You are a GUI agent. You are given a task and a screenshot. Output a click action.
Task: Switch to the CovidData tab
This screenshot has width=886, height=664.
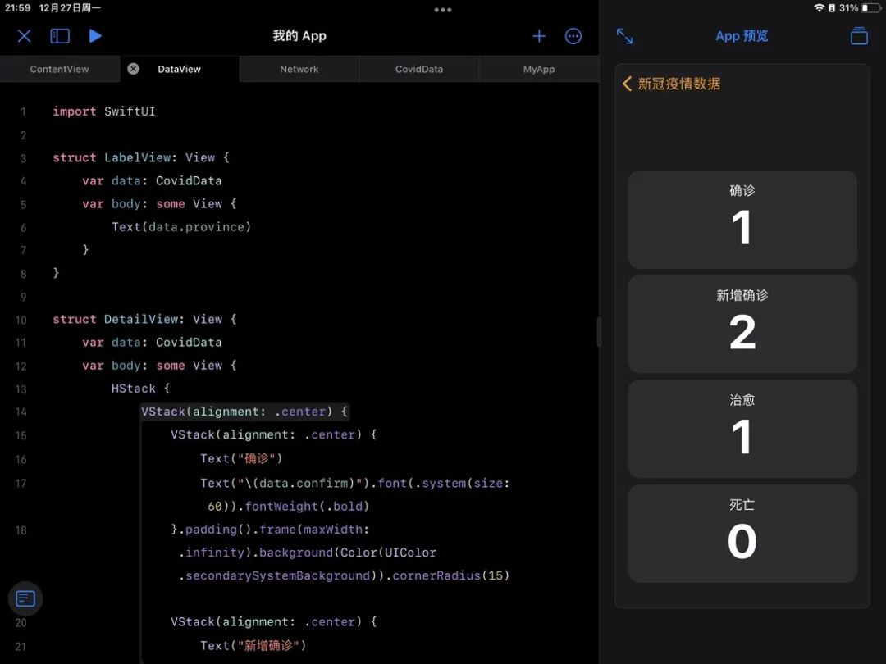[418, 69]
